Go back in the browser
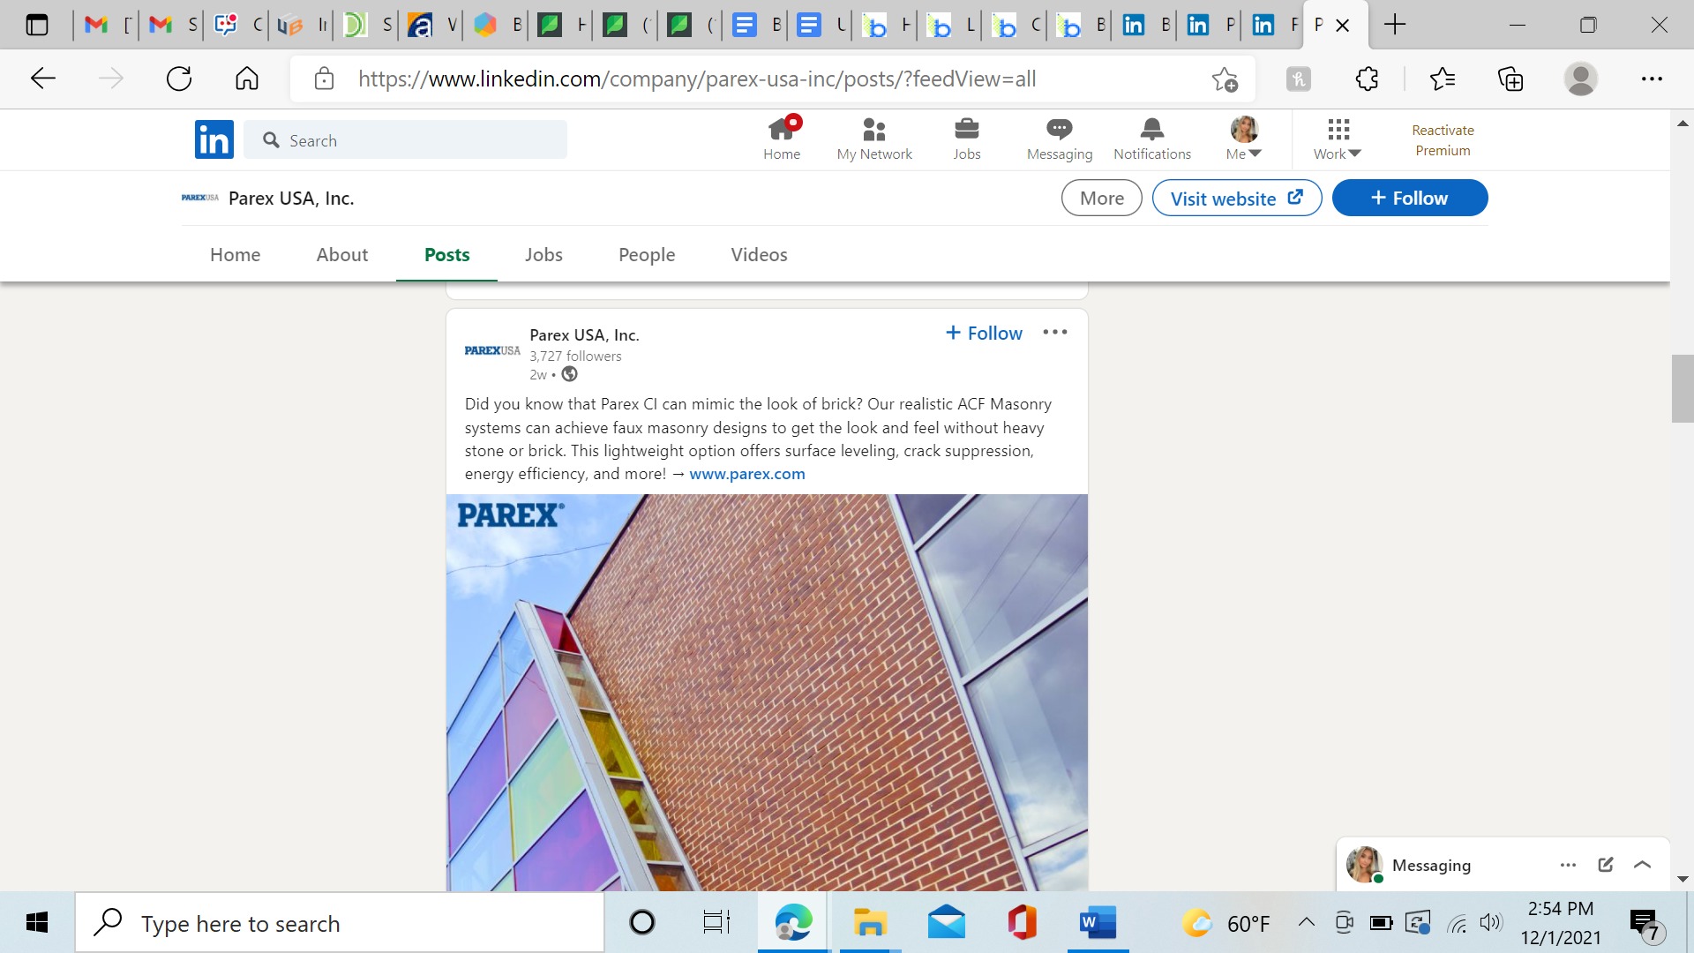Screen dimensions: 1694x953 point(42,79)
